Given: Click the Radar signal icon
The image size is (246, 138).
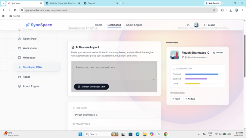Looking at the screenshot, I should click(x=20, y=77).
